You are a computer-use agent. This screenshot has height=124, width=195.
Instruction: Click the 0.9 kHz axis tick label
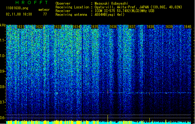click(2, 71)
